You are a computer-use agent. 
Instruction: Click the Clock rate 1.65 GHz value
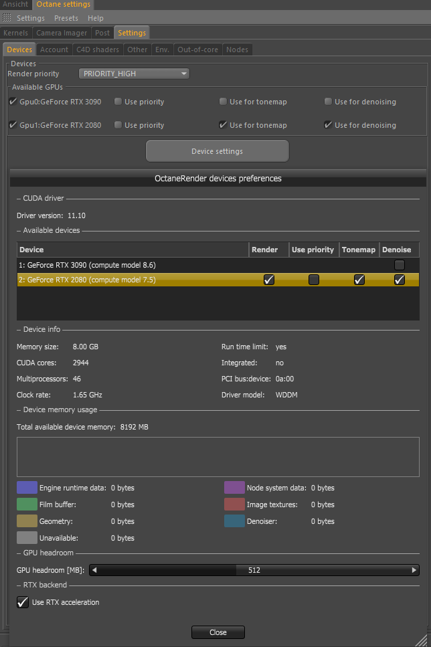point(88,395)
